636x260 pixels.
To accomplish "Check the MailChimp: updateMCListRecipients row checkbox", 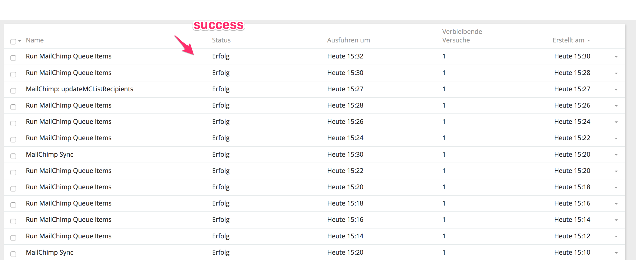I will click(13, 90).
